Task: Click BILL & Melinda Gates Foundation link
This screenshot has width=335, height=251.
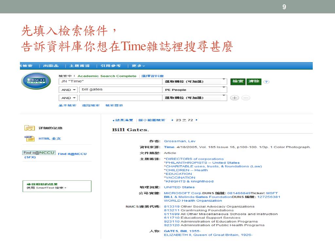Action: click(x=198, y=197)
